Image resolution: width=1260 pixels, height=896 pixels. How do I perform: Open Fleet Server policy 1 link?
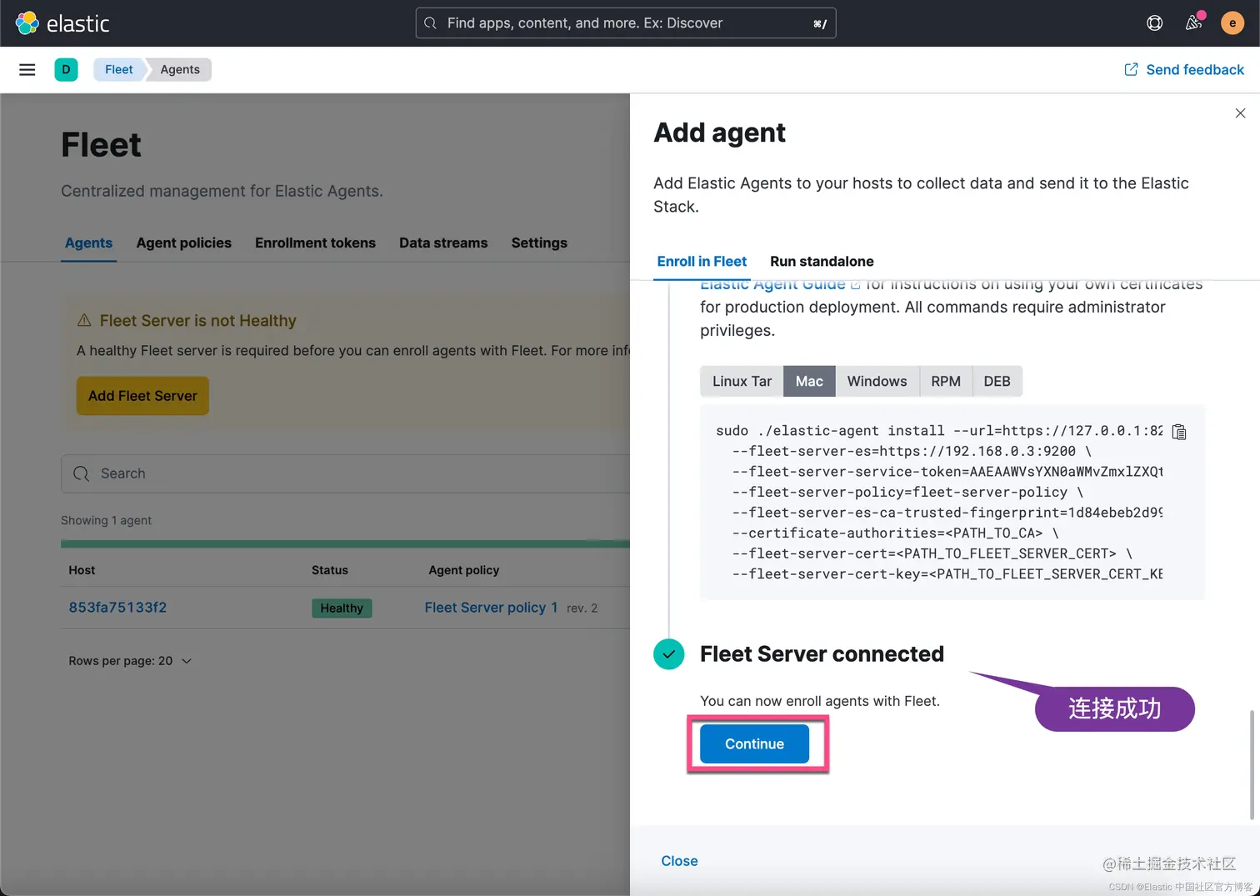coord(491,608)
